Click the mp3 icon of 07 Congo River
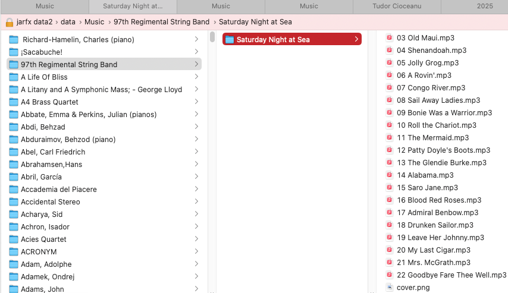The width and height of the screenshot is (508, 293). point(390,87)
